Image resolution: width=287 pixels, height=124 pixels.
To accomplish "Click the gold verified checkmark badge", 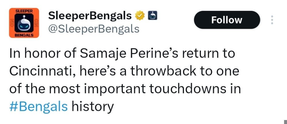I will 140,16.
